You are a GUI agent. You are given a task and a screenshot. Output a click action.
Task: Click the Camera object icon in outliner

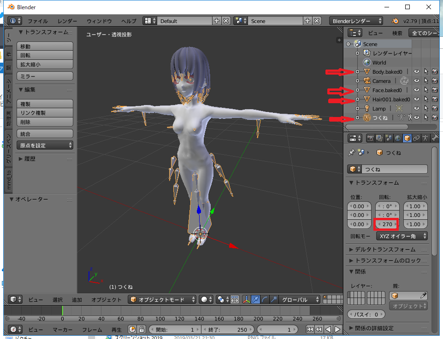(367, 81)
